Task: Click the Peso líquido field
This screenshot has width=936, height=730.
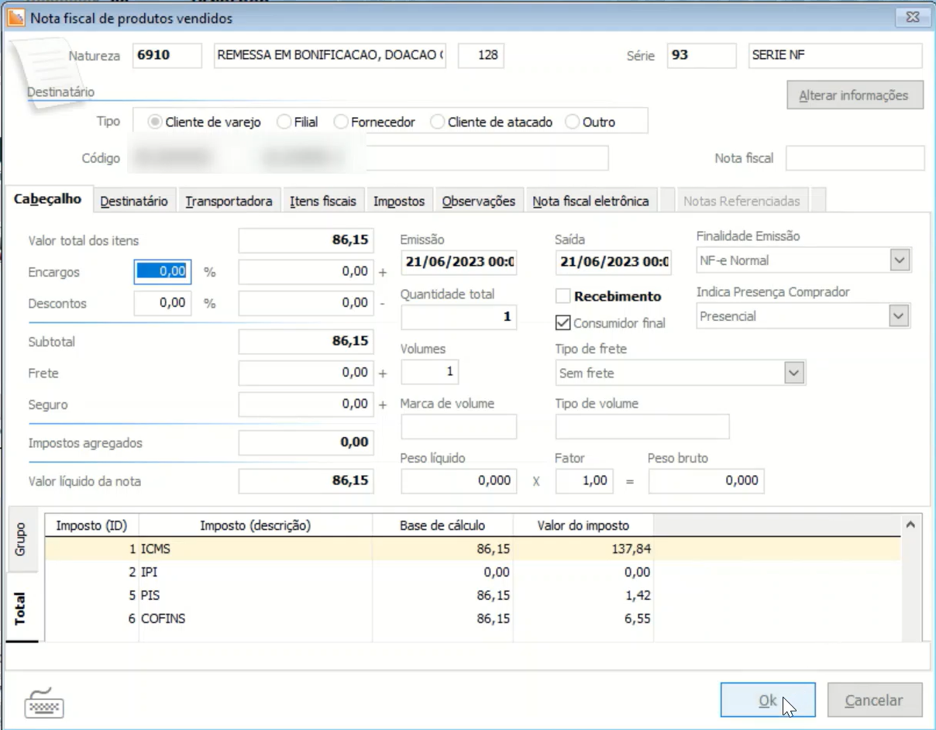Action: pos(459,480)
